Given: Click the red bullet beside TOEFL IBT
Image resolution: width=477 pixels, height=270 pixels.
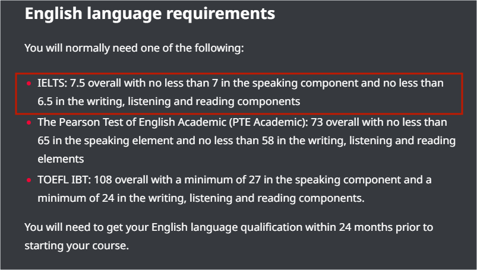Looking at the screenshot, I should (x=29, y=180).
